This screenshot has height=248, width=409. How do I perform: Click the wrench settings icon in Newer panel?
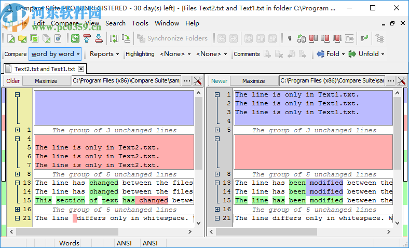[401, 80]
